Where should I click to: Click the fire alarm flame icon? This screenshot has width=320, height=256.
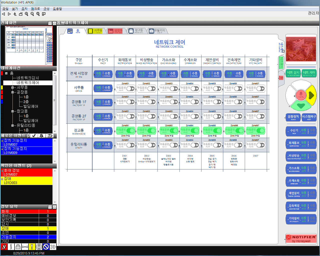click(x=4, y=247)
